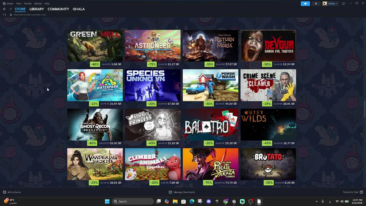366x206 pixels.
Task: Open File Explorer from the taskbar
Action: click(x=175, y=201)
